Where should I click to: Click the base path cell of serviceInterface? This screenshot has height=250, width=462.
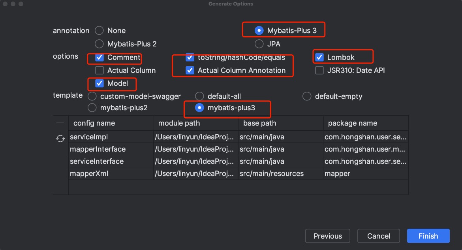click(x=281, y=161)
